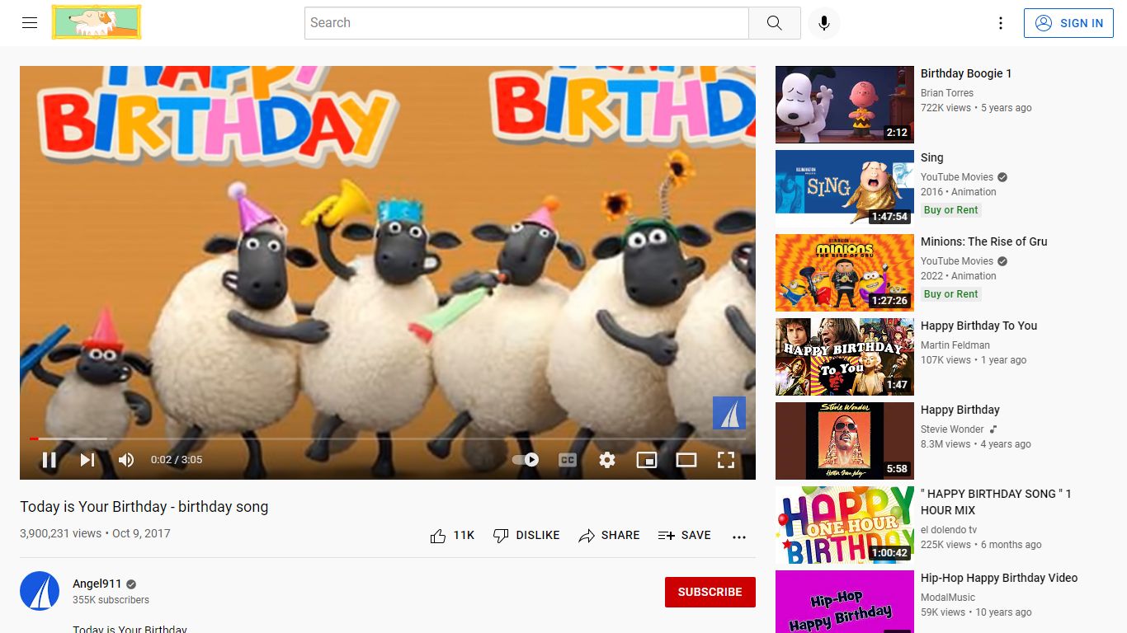1127x633 pixels.
Task: Open Birthday Boogie 1 thumbnail
Action: pos(845,105)
